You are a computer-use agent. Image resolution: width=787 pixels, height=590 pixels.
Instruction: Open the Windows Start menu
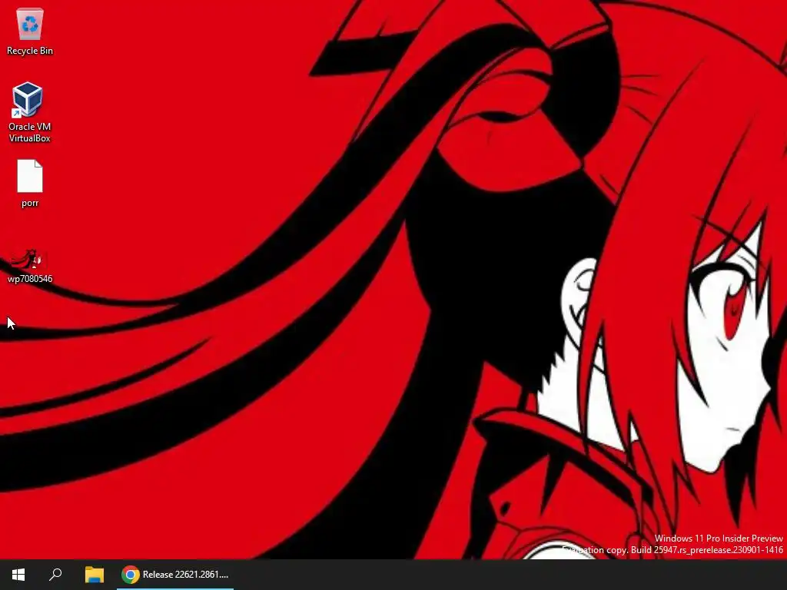(x=18, y=575)
